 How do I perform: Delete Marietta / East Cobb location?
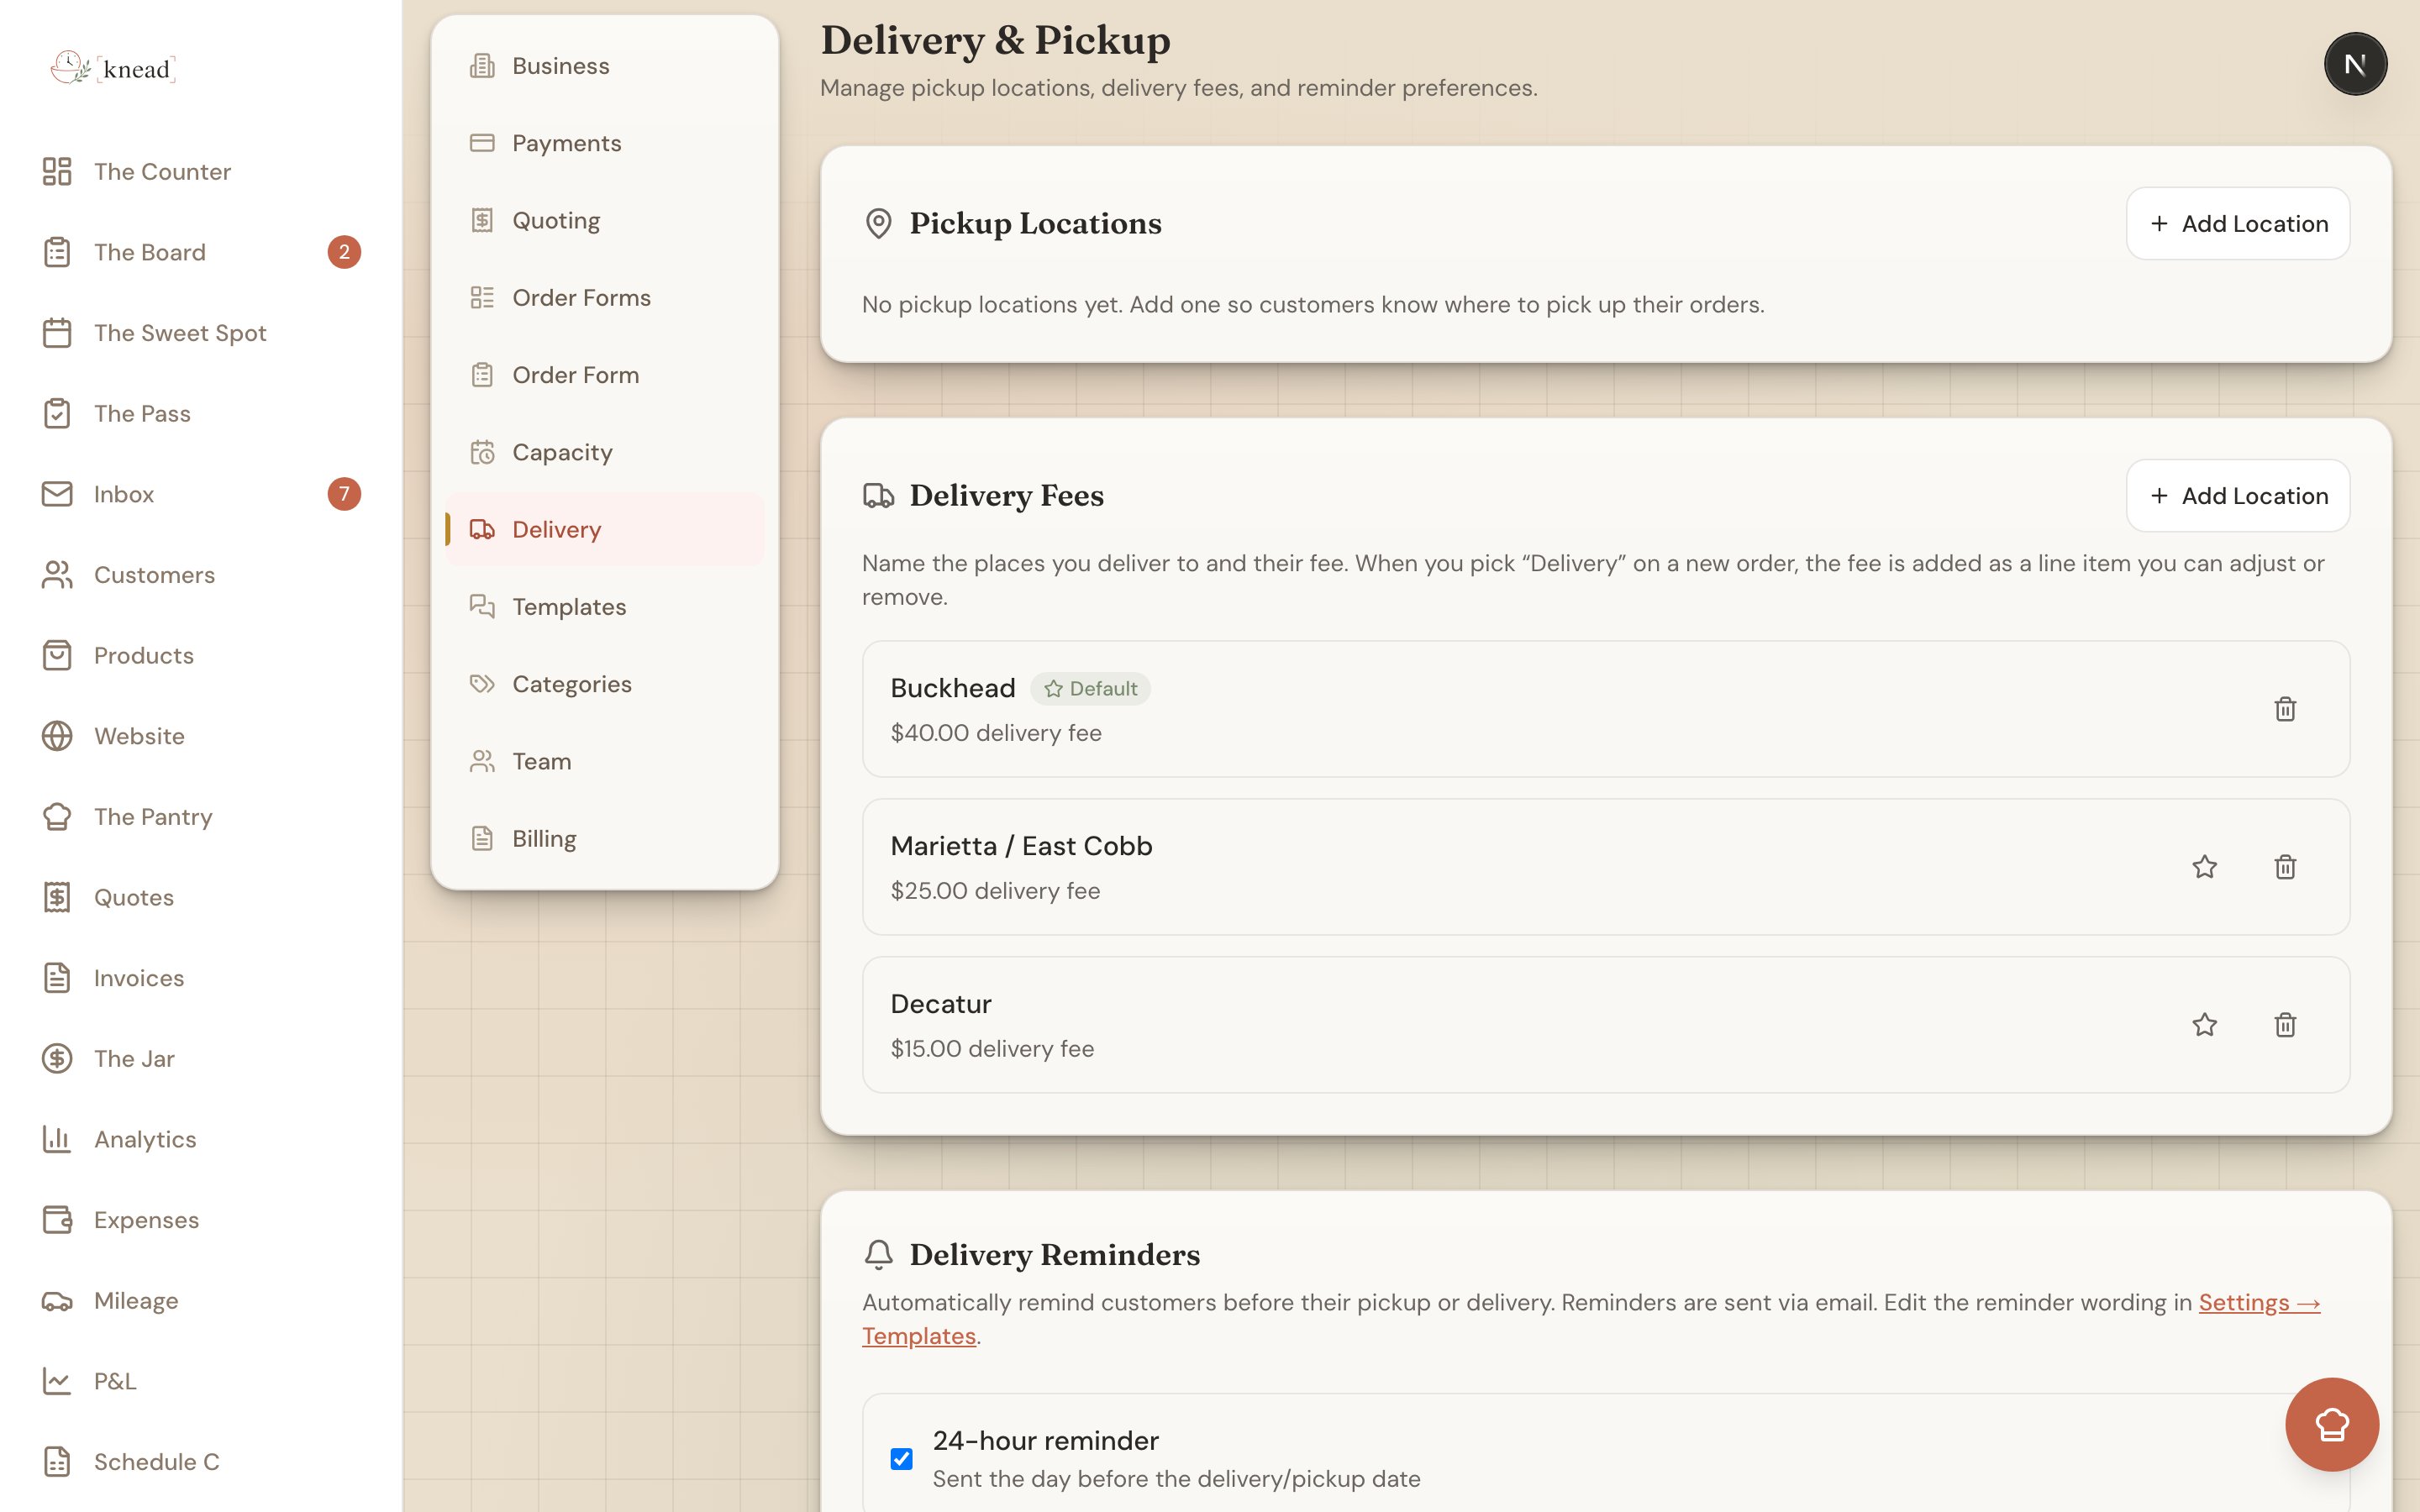click(x=2285, y=867)
